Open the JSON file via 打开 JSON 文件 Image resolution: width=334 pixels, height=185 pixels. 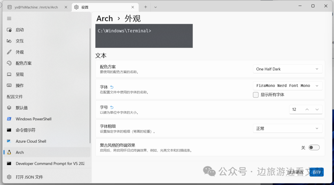[47, 177]
